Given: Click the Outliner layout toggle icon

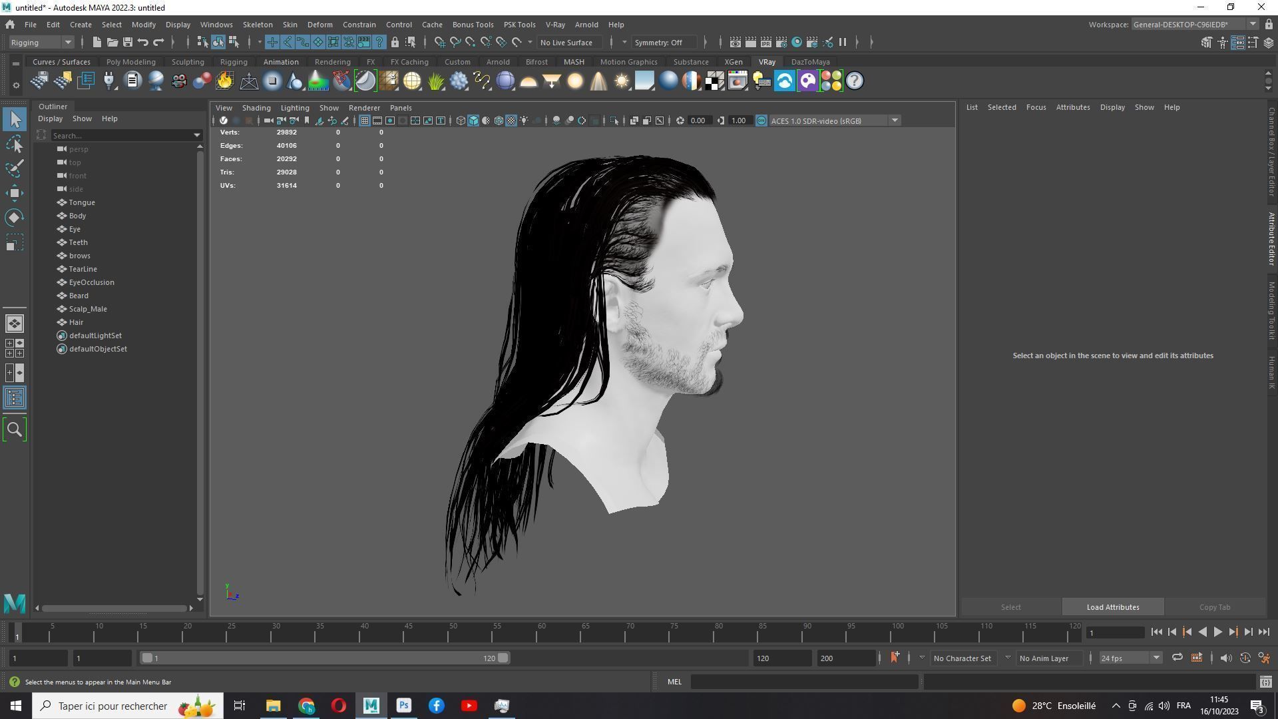Looking at the screenshot, I should [x=15, y=398].
